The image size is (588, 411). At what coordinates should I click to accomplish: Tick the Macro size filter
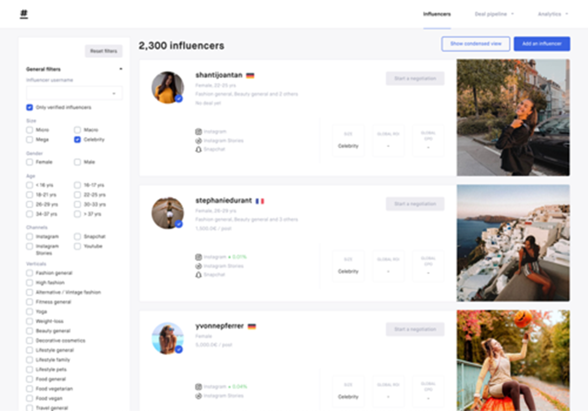(77, 130)
